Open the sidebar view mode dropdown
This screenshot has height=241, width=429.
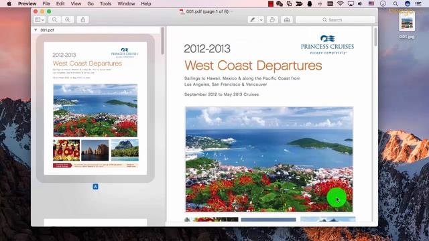40,19
